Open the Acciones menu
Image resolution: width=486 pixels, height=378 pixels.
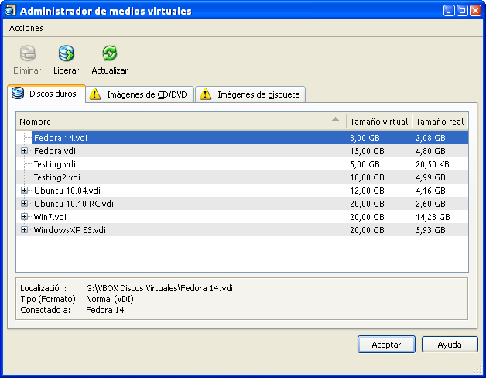[x=26, y=28]
